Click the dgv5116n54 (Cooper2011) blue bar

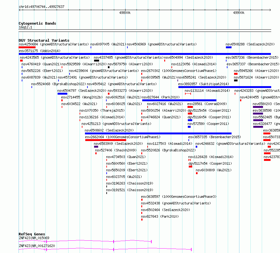tap(190, 120)
